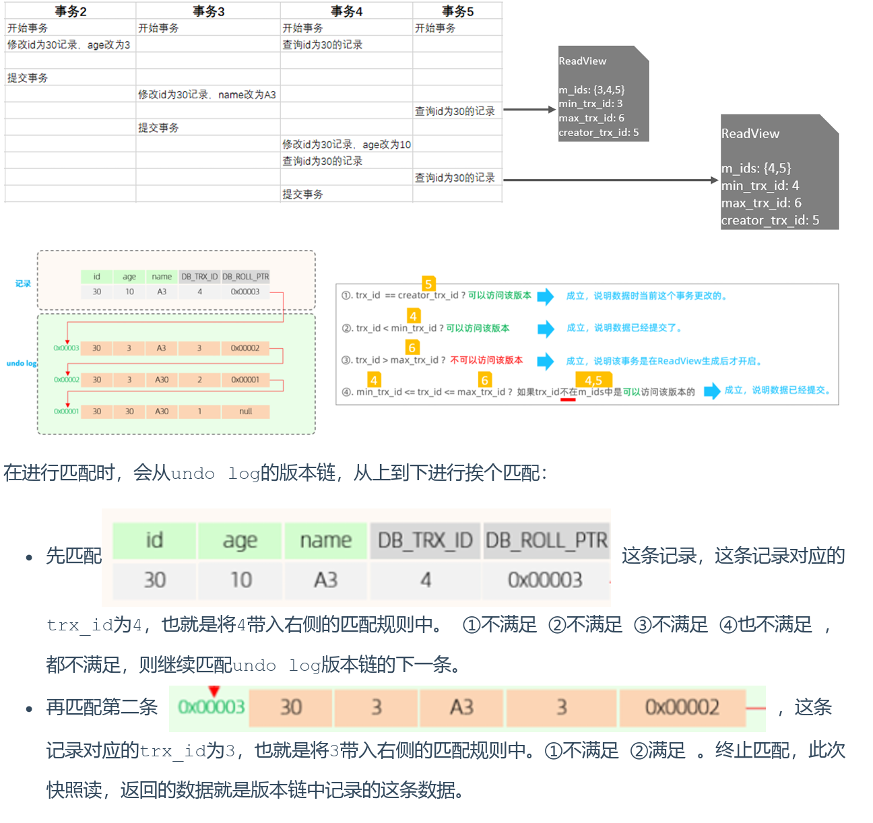873x823 pixels.
Task: Click 提交事务 in the 事务2 column
Action: click(28, 77)
